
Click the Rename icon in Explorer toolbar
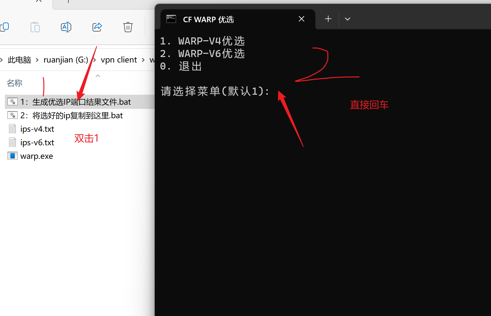[x=66, y=27]
